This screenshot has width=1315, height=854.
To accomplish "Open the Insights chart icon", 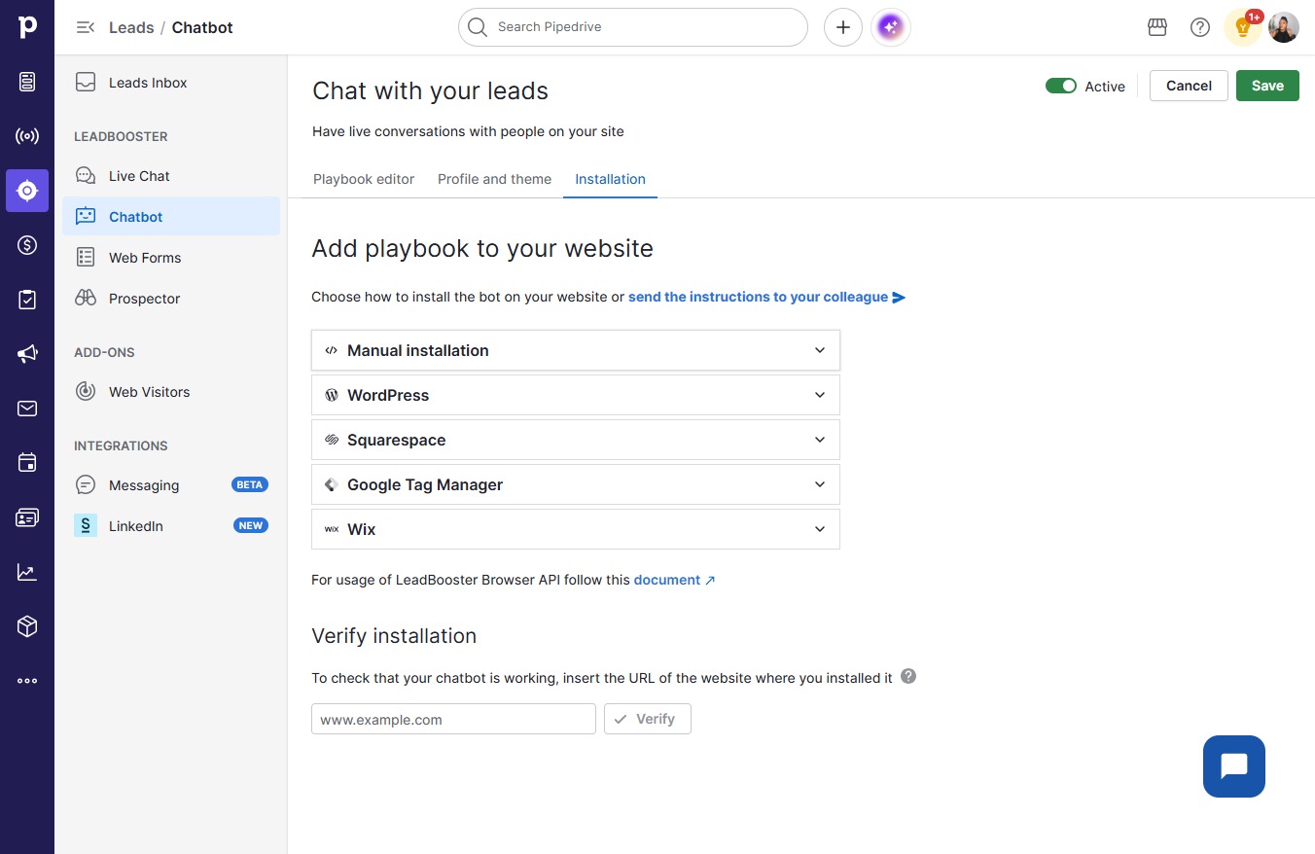I will (27, 572).
